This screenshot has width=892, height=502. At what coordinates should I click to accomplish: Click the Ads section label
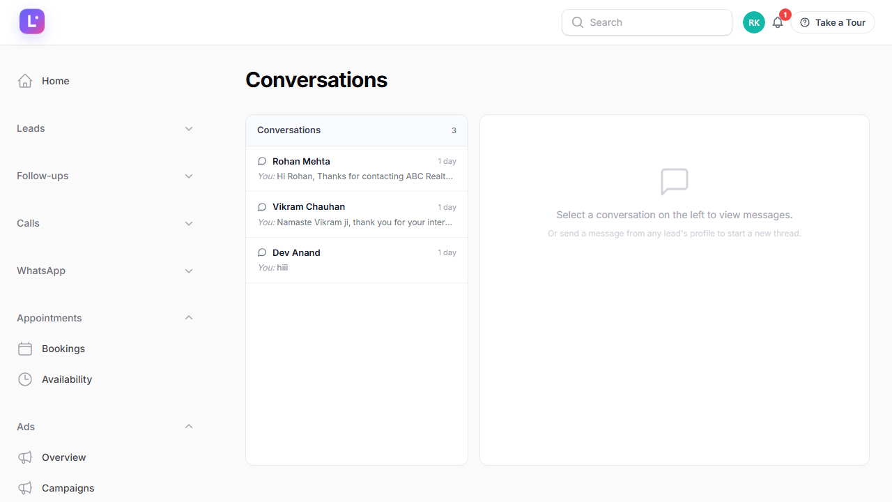[x=26, y=427]
